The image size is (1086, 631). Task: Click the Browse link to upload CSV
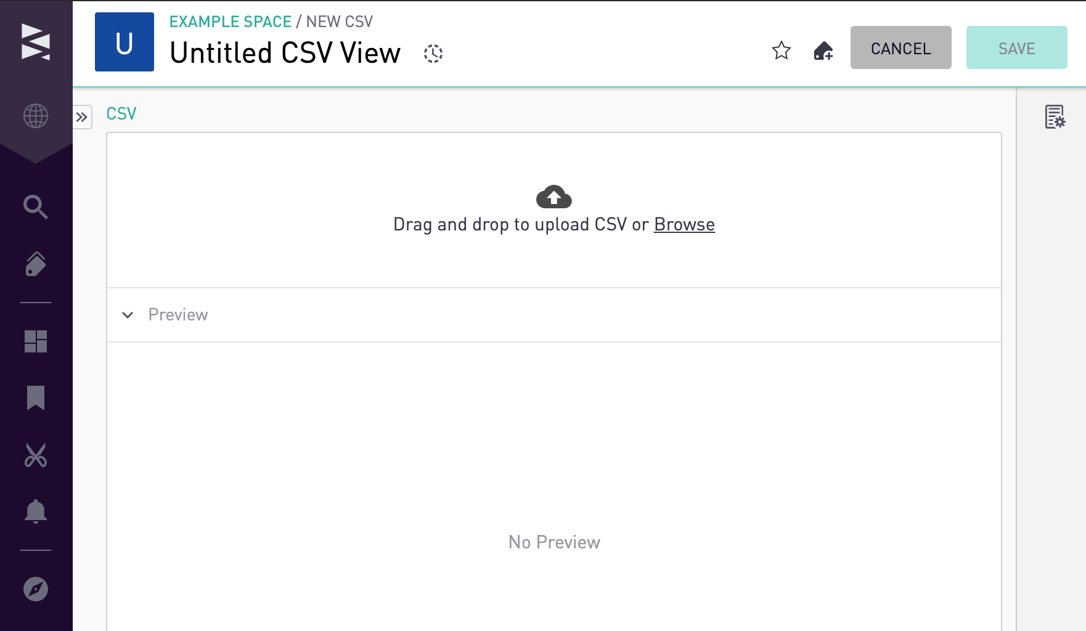684,225
